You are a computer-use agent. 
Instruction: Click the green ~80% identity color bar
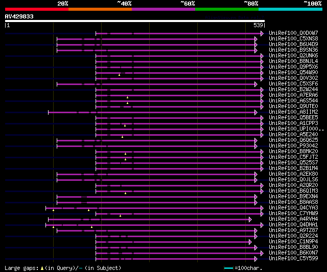pyautogui.click(x=227, y=9)
